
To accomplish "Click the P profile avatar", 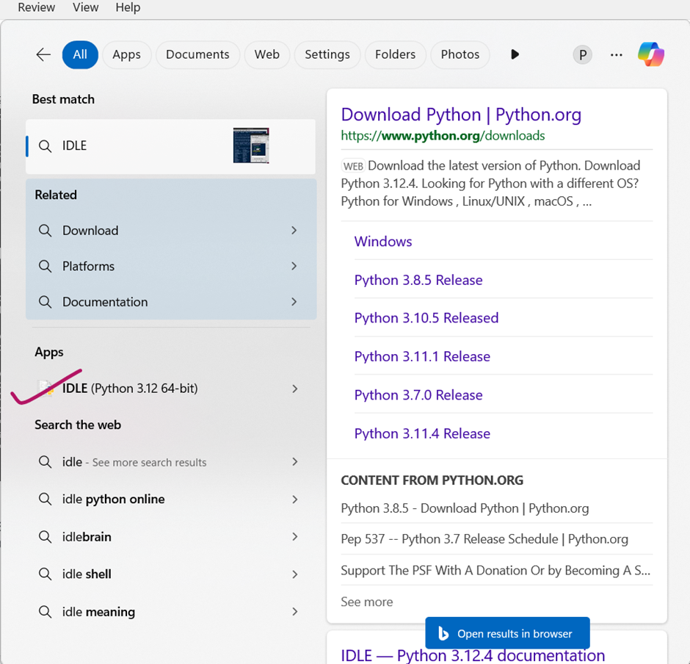I will click(582, 54).
